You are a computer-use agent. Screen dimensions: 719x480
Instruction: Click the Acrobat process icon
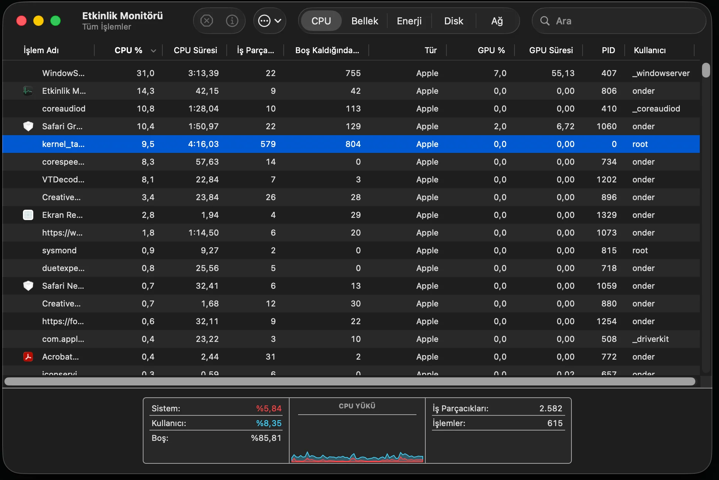tap(28, 357)
